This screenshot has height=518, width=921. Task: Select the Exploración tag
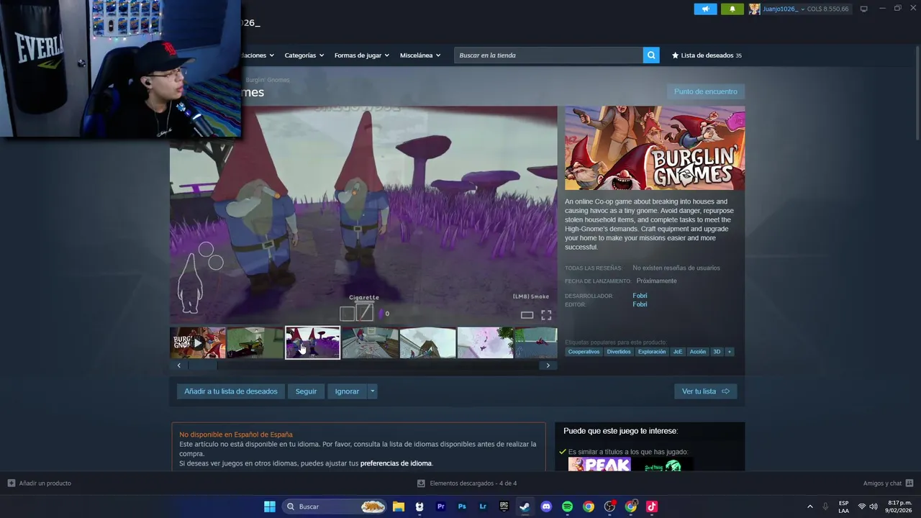click(652, 352)
